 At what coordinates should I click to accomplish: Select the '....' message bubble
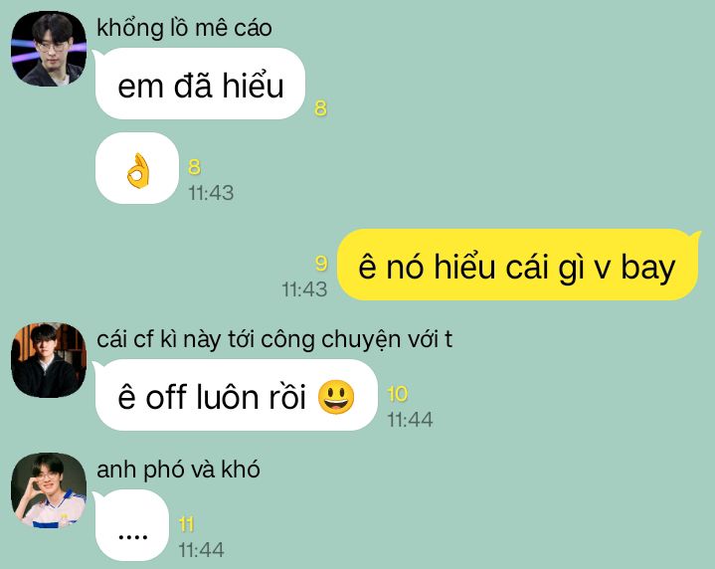[132, 525]
